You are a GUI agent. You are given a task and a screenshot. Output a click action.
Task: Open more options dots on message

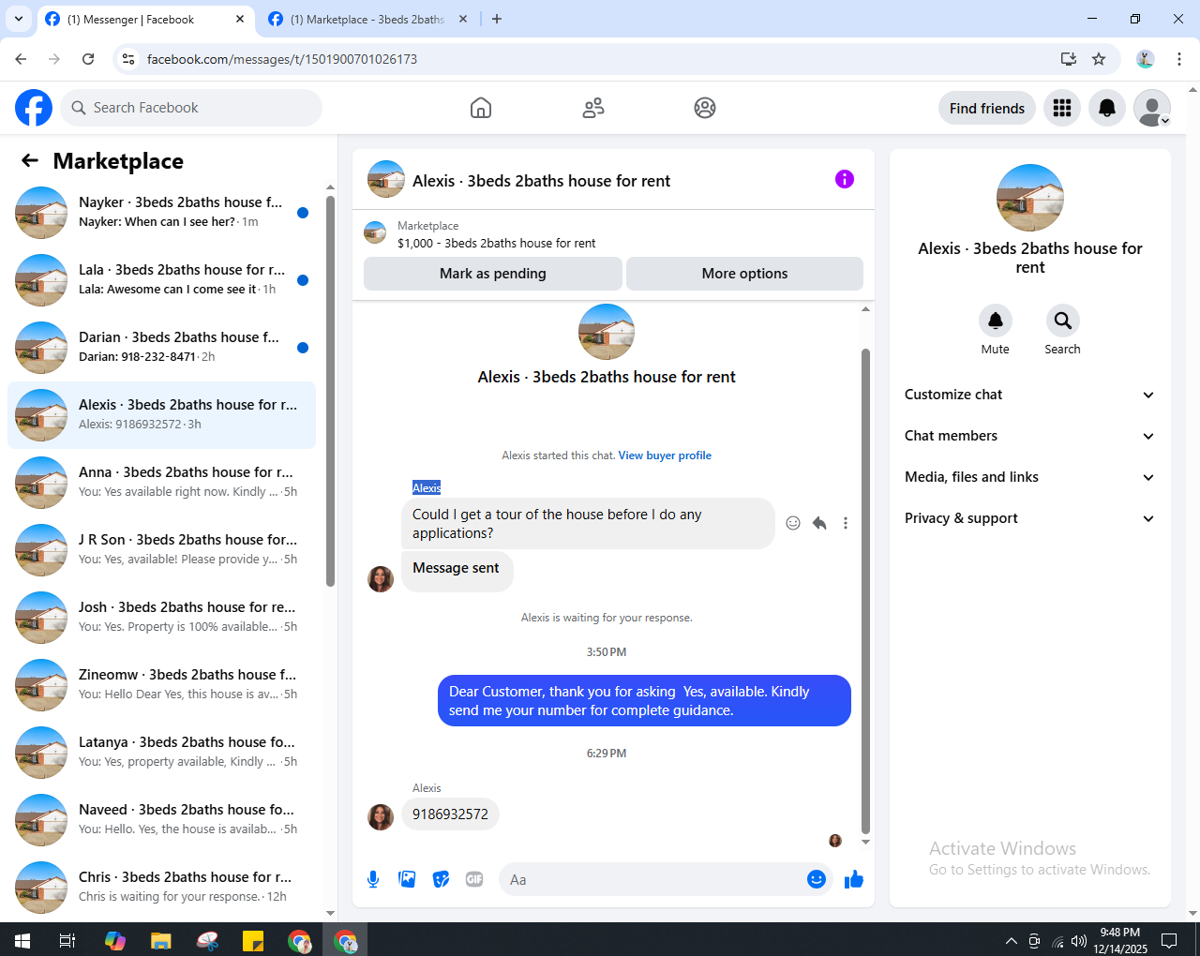846,523
